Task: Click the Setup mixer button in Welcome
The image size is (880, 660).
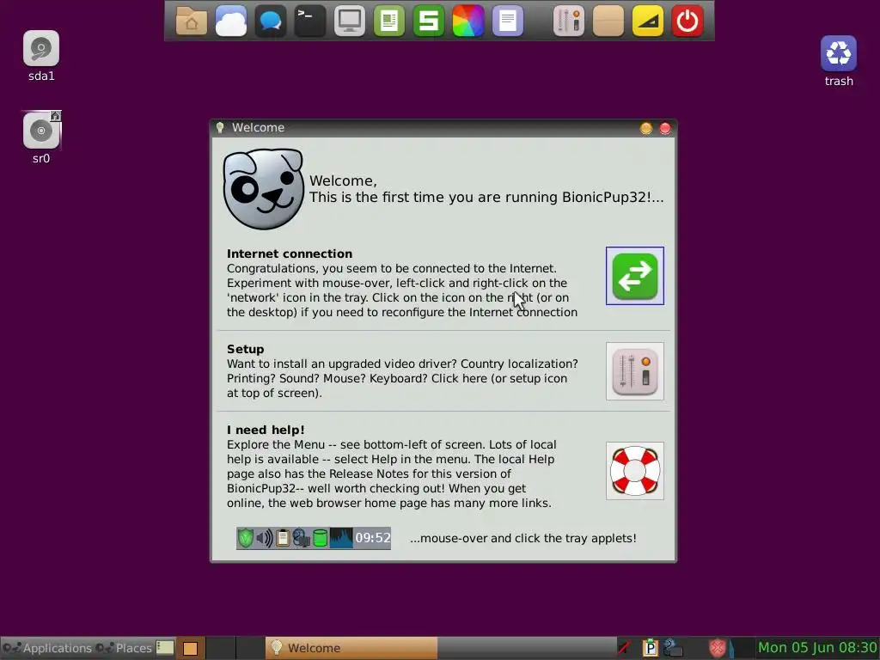Action: pos(635,371)
